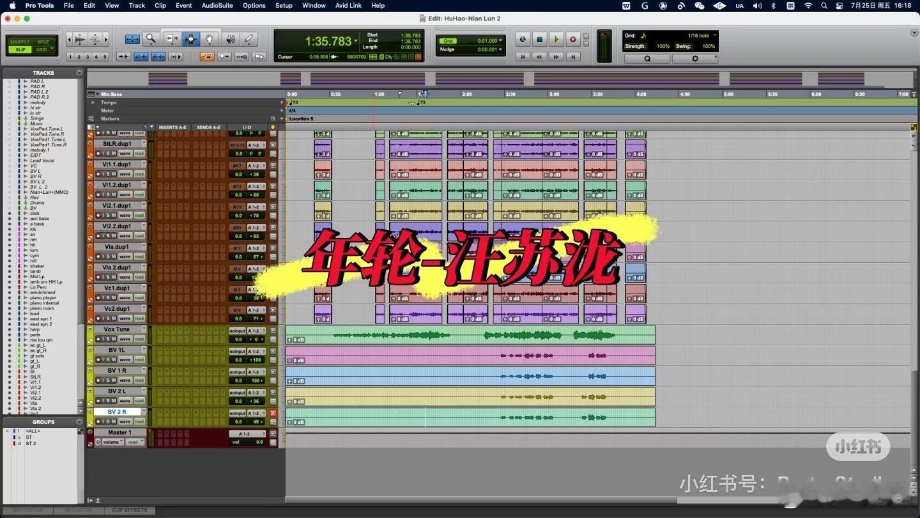Select the Pencil tool
The width and height of the screenshot is (920, 518).
[249, 39]
